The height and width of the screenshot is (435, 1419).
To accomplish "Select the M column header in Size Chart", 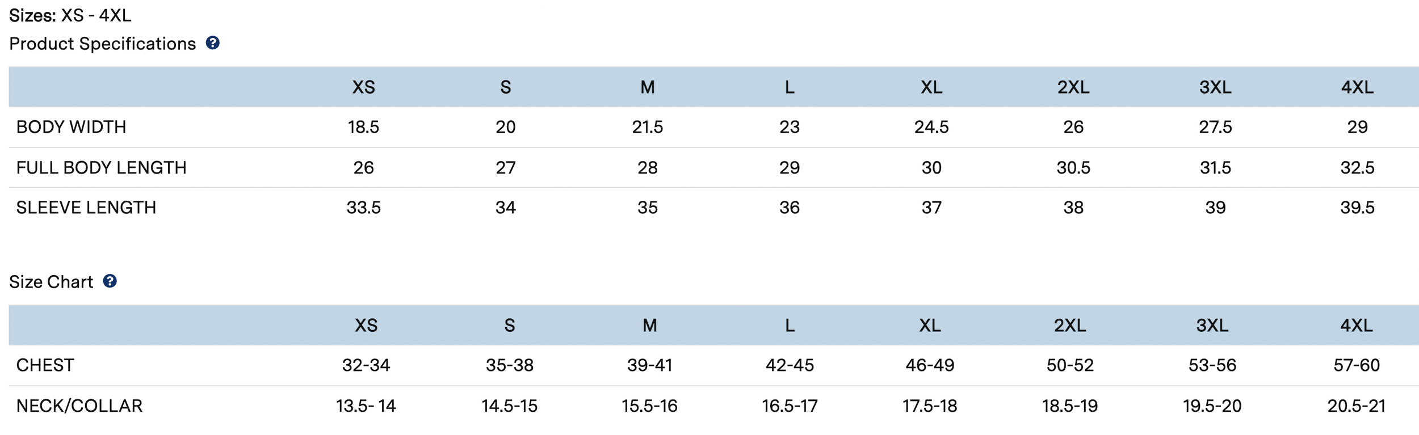I will (649, 326).
